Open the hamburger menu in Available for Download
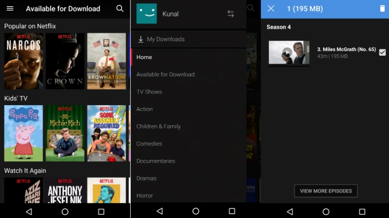 pos(10,9)
